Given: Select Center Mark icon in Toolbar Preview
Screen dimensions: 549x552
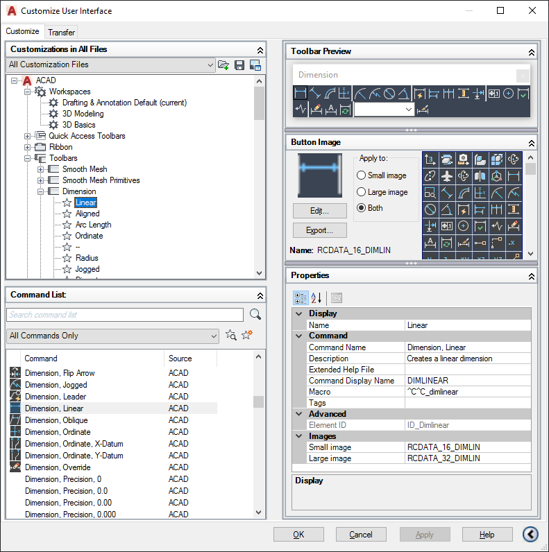Looking at the screenshot, I should pos(509,94).
